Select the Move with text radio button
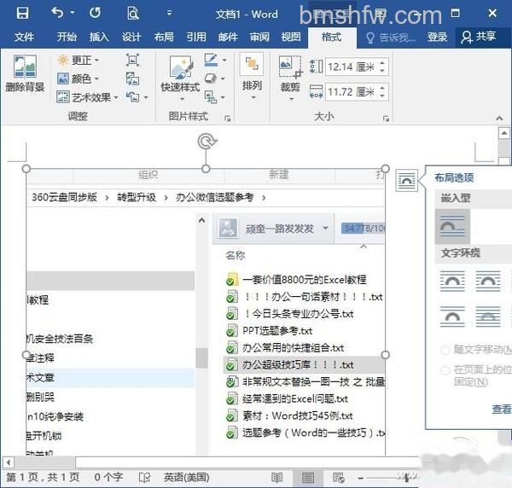The image size is (512, 488). tap(445, 350)
